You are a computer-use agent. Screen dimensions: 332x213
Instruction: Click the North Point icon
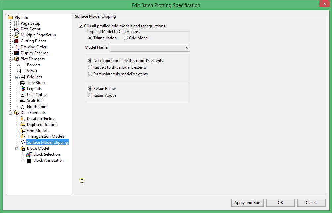click(23, 107)
